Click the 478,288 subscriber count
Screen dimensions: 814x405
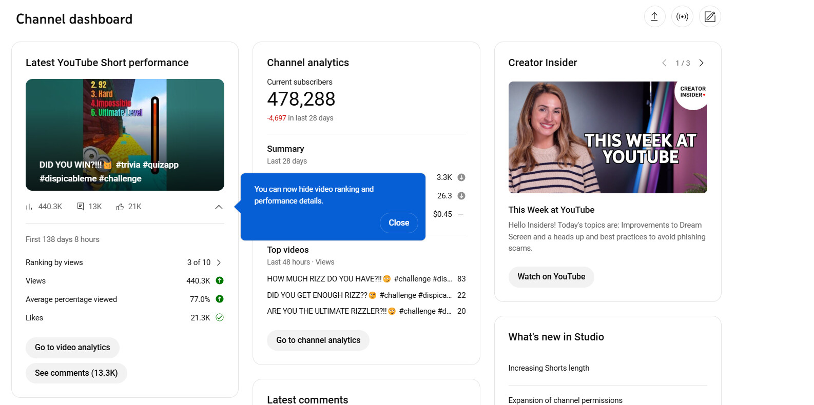coord(301,99)
